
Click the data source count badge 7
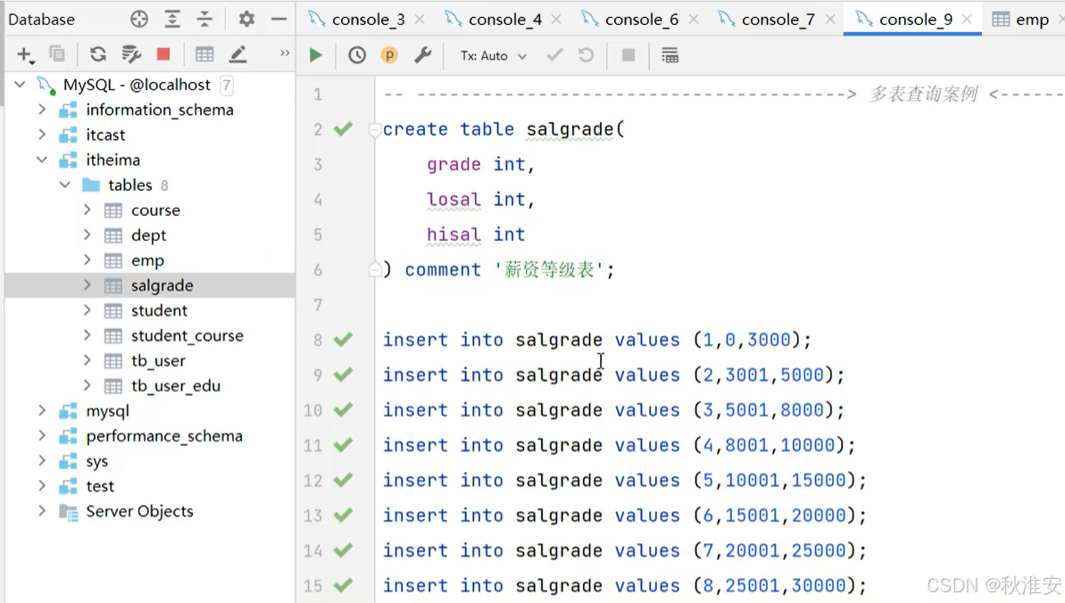(x=227, y=85)
